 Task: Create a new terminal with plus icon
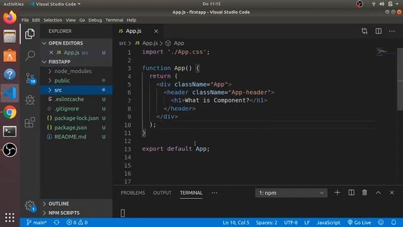[x=338, y=192]
